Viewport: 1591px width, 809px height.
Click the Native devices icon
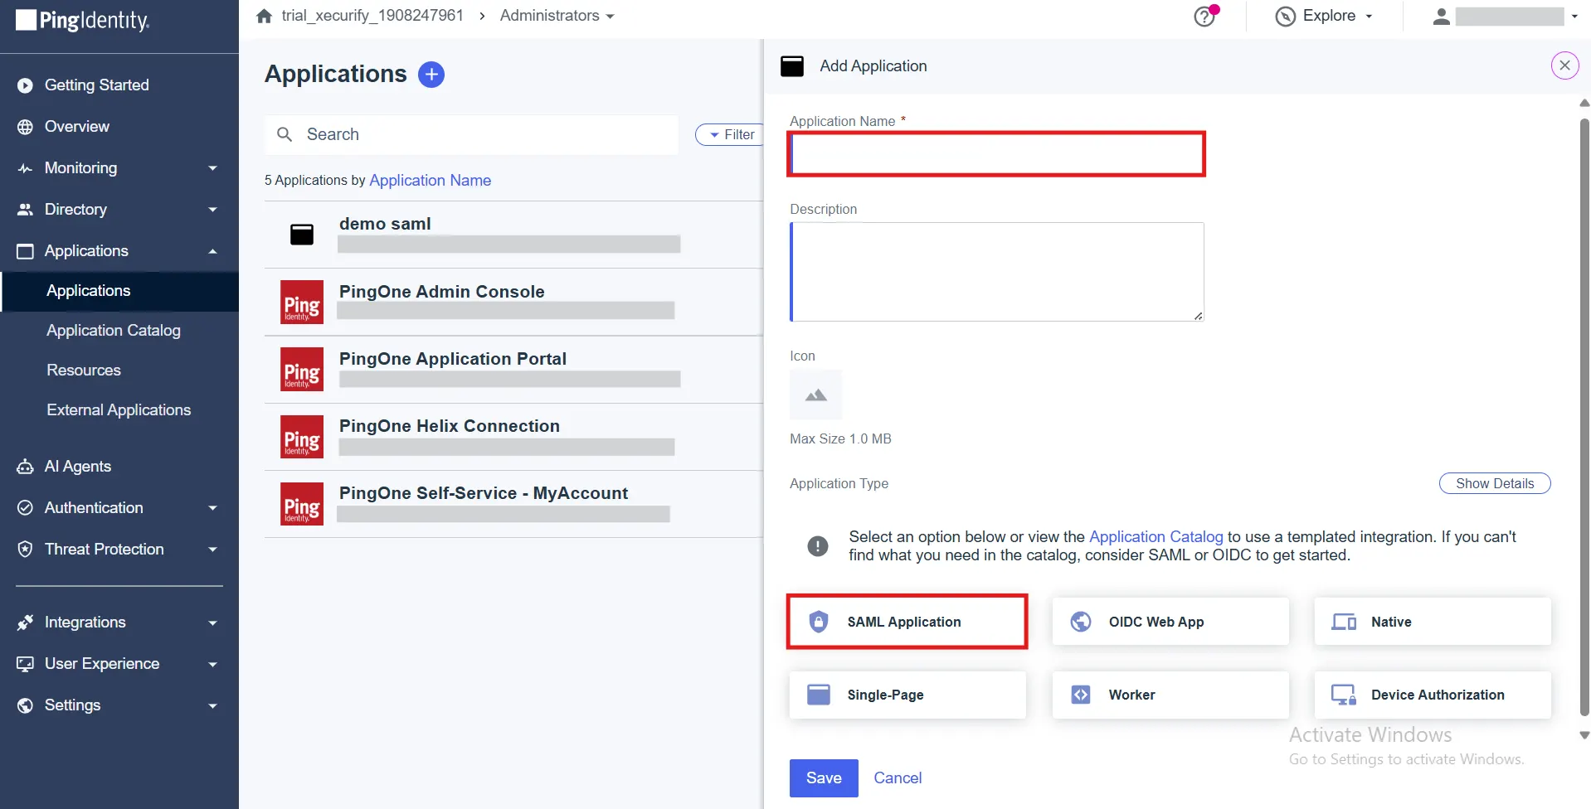tap(1344, 622)
